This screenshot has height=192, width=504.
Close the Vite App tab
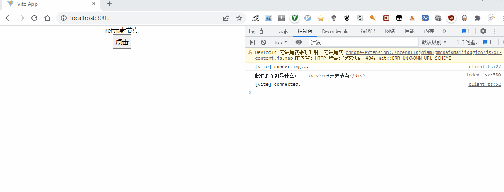click(x=94, y=4)
